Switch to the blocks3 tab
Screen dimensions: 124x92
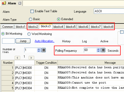46,26
